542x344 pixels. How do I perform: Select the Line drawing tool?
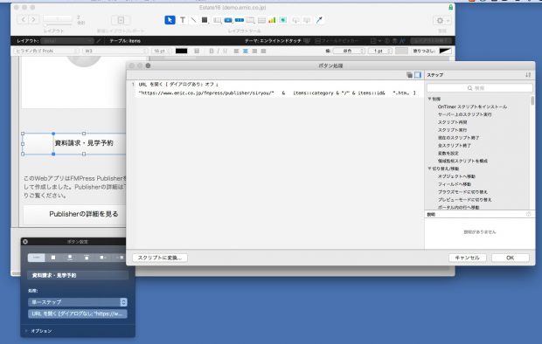point(193,20)
